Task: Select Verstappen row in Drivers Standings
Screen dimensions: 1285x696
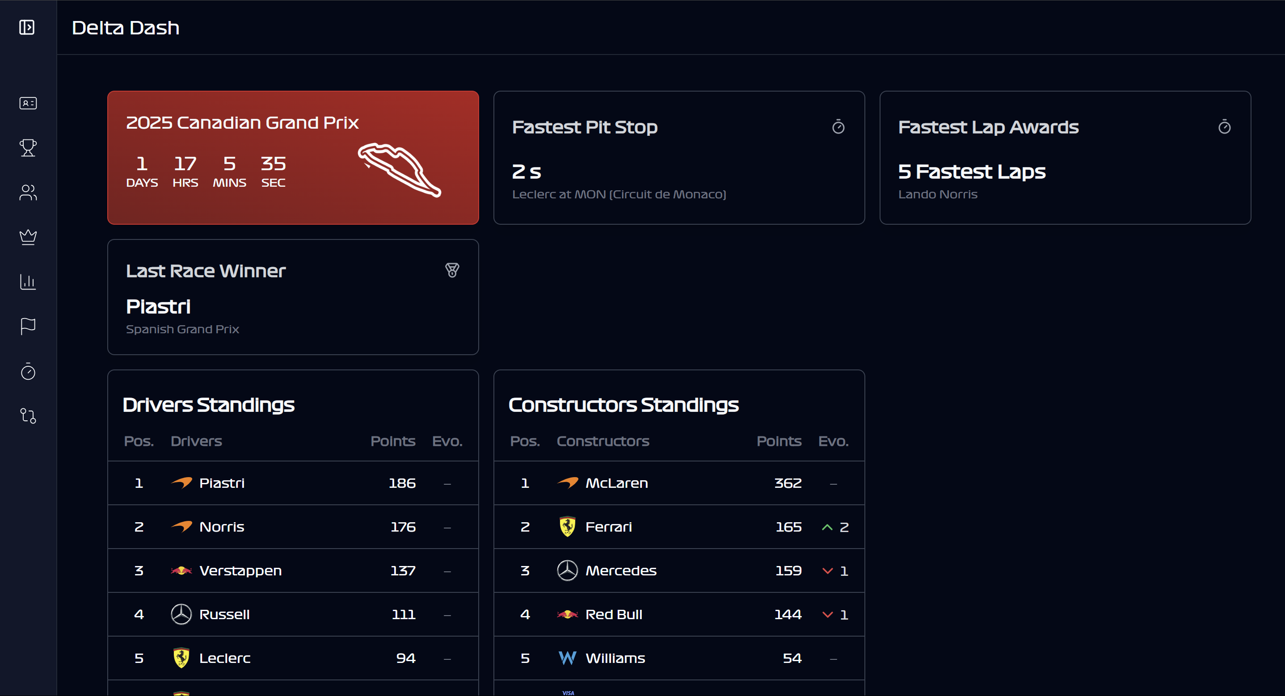Action: point(293,571)
